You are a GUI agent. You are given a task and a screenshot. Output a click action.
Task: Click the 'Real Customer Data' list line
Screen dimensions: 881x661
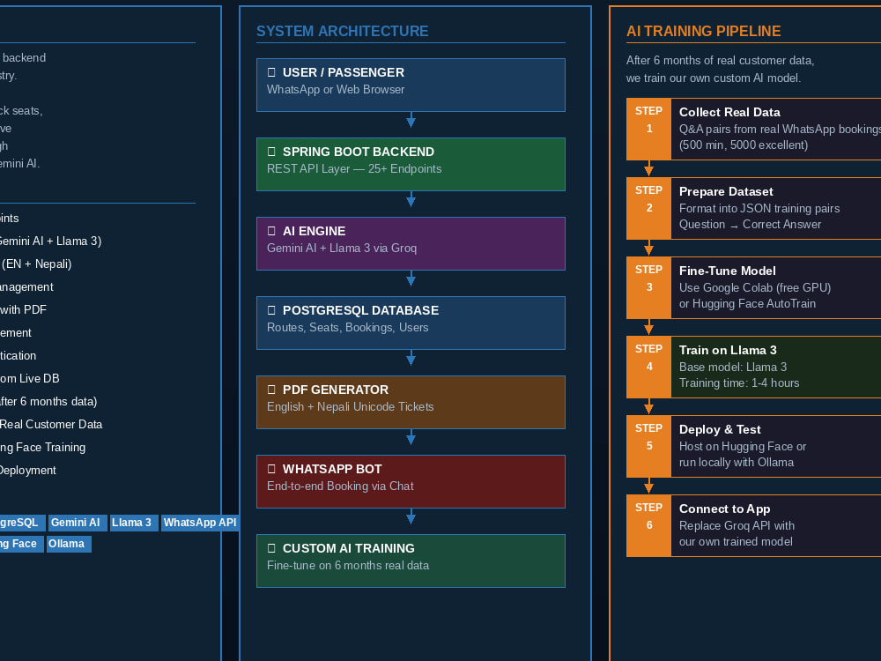coord(51,425)
